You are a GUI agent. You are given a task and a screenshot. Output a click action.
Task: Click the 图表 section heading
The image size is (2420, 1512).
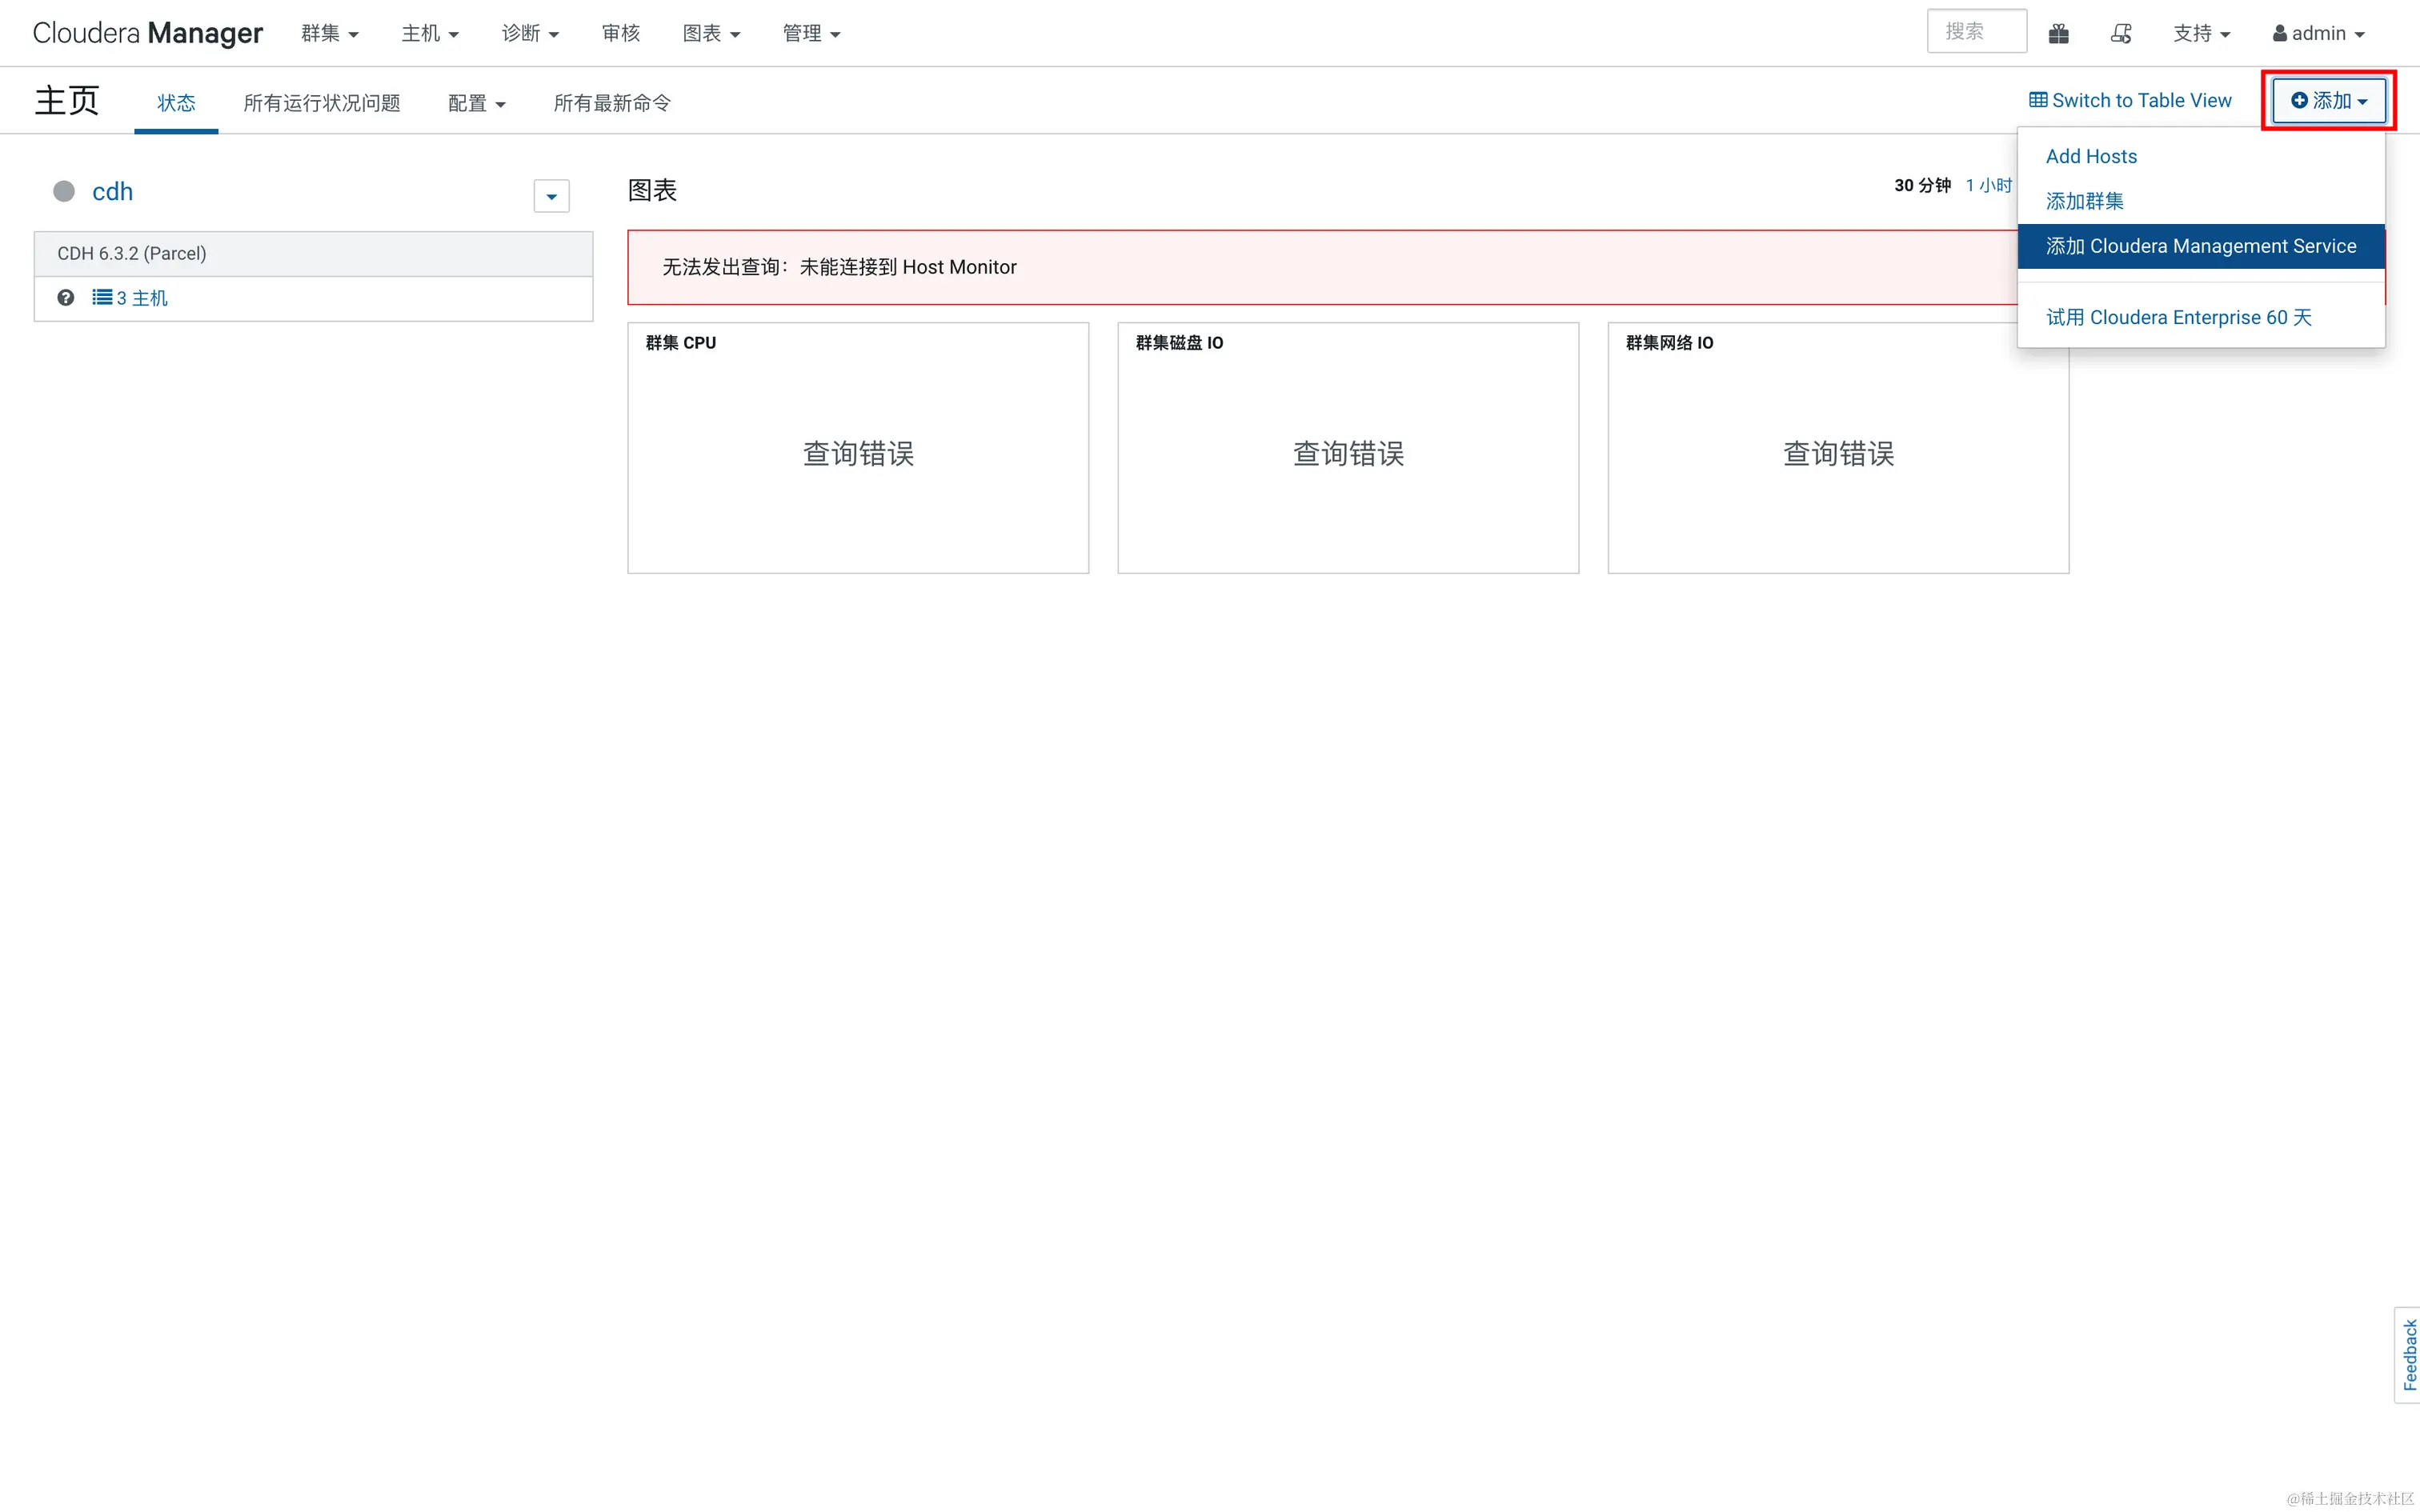point(652,190)
